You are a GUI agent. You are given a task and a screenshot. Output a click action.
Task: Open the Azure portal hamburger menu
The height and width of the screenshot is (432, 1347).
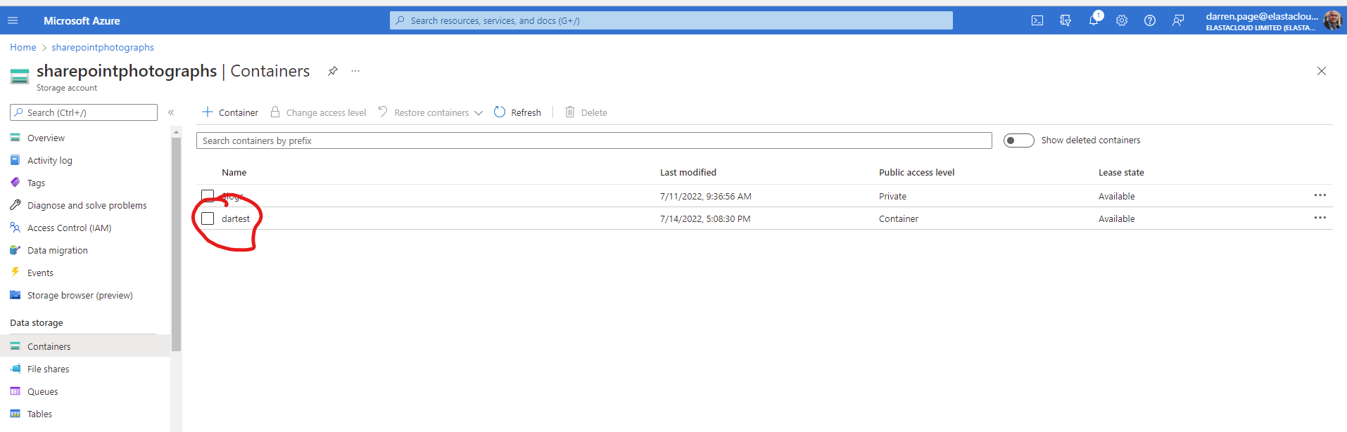pos(13,20)
